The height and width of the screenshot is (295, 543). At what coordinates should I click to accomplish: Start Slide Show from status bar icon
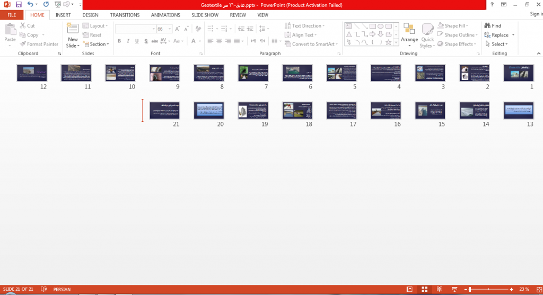point(454,289)
